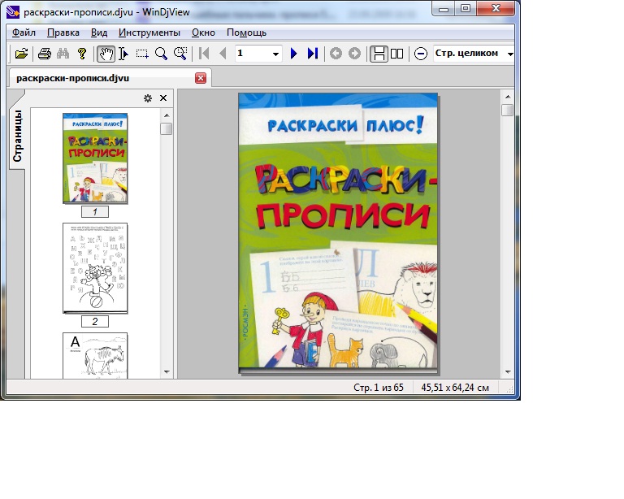Viewport: 624px width, 499px height.
Task: Open the Файл menu
Action: [x=24, y=33]
